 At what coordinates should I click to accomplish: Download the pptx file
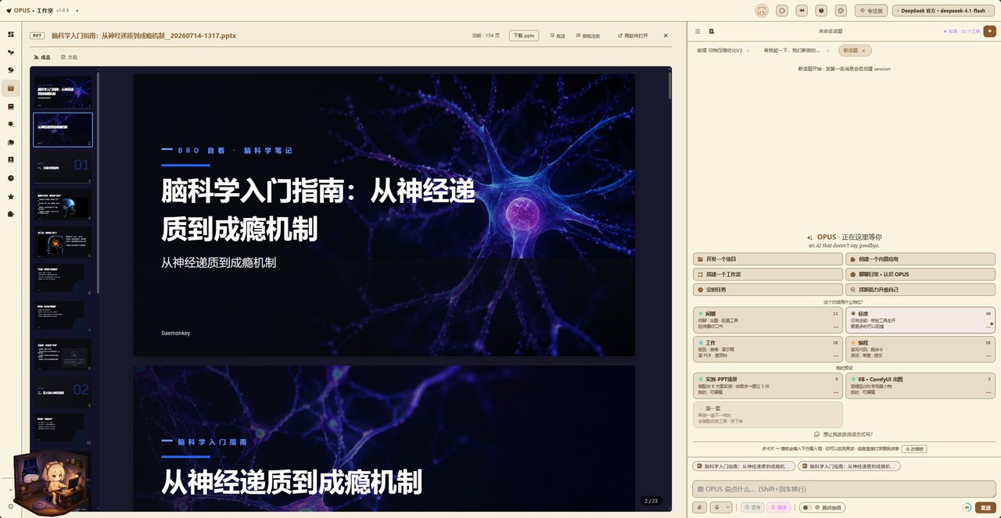[524, 35]
